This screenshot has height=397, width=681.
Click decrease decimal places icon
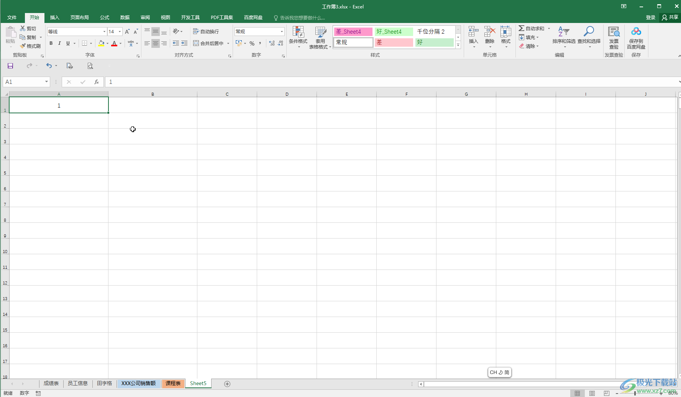coord(281,43)
